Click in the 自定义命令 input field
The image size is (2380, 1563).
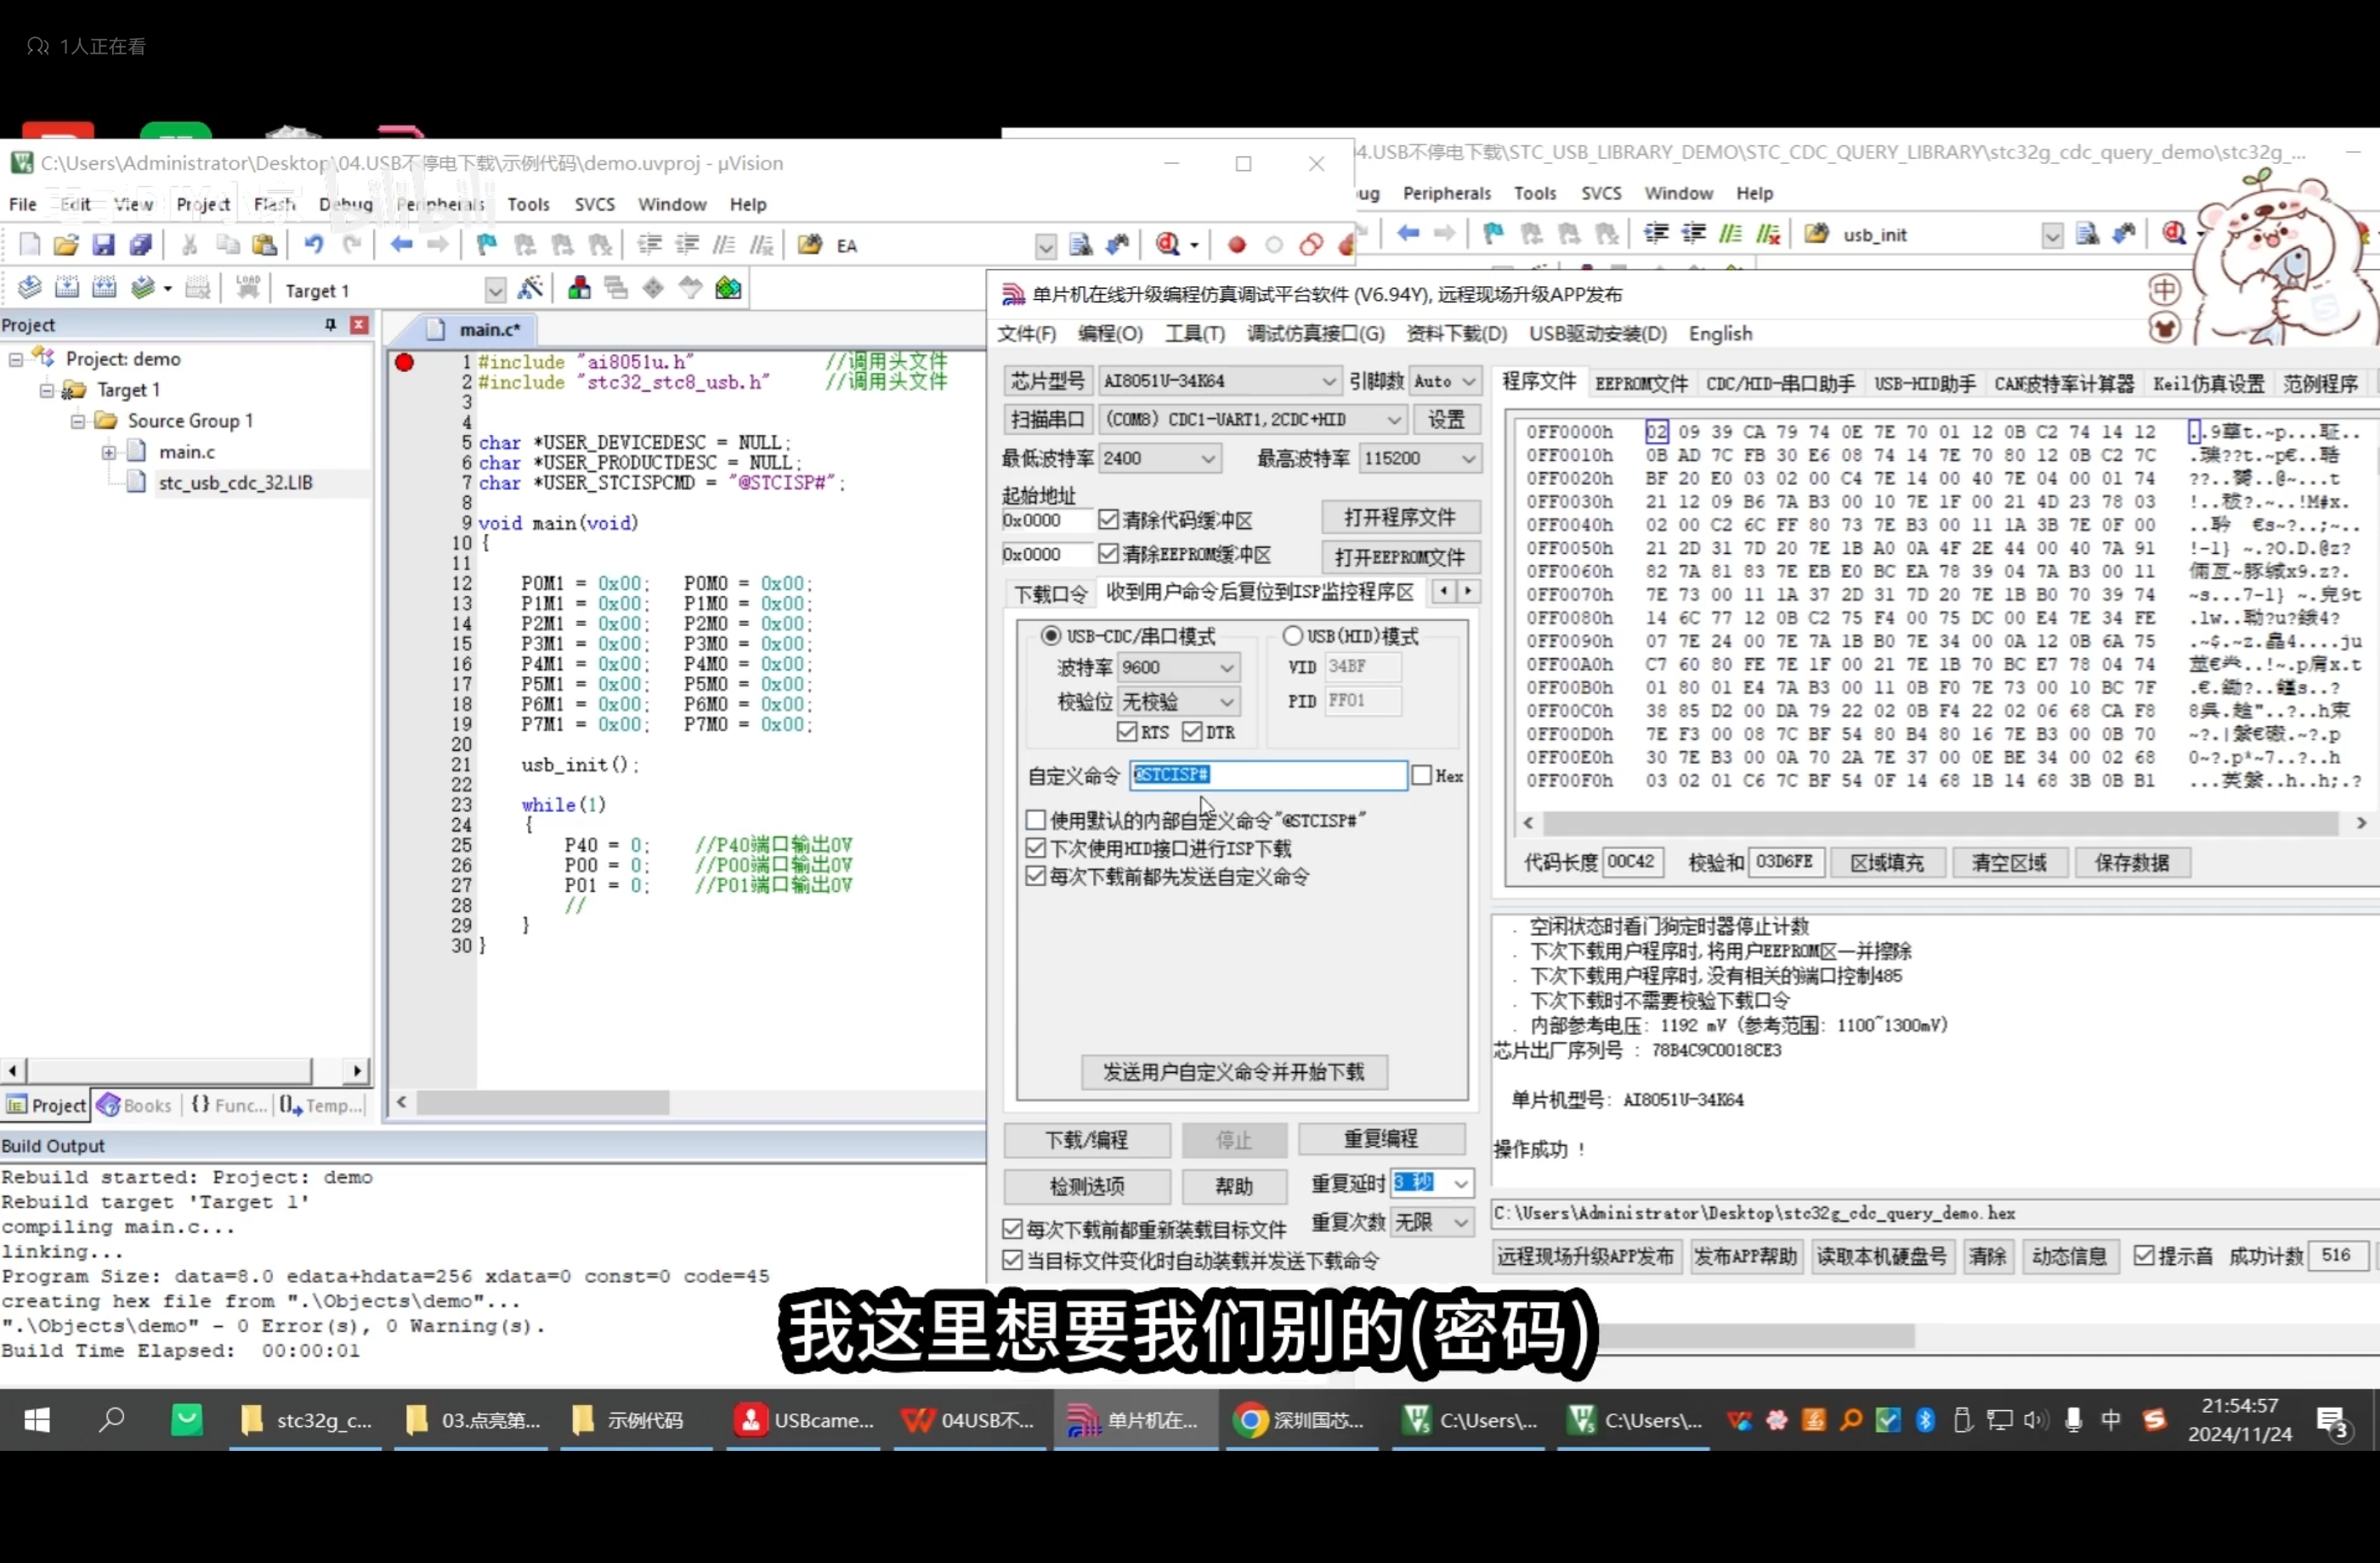coord(1300,776)
